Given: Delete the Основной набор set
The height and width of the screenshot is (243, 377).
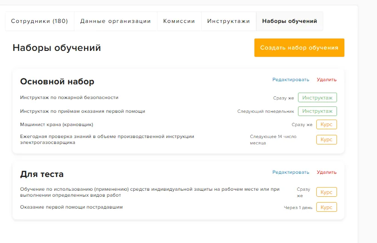Looking at the screenshot, I should 326,79.
